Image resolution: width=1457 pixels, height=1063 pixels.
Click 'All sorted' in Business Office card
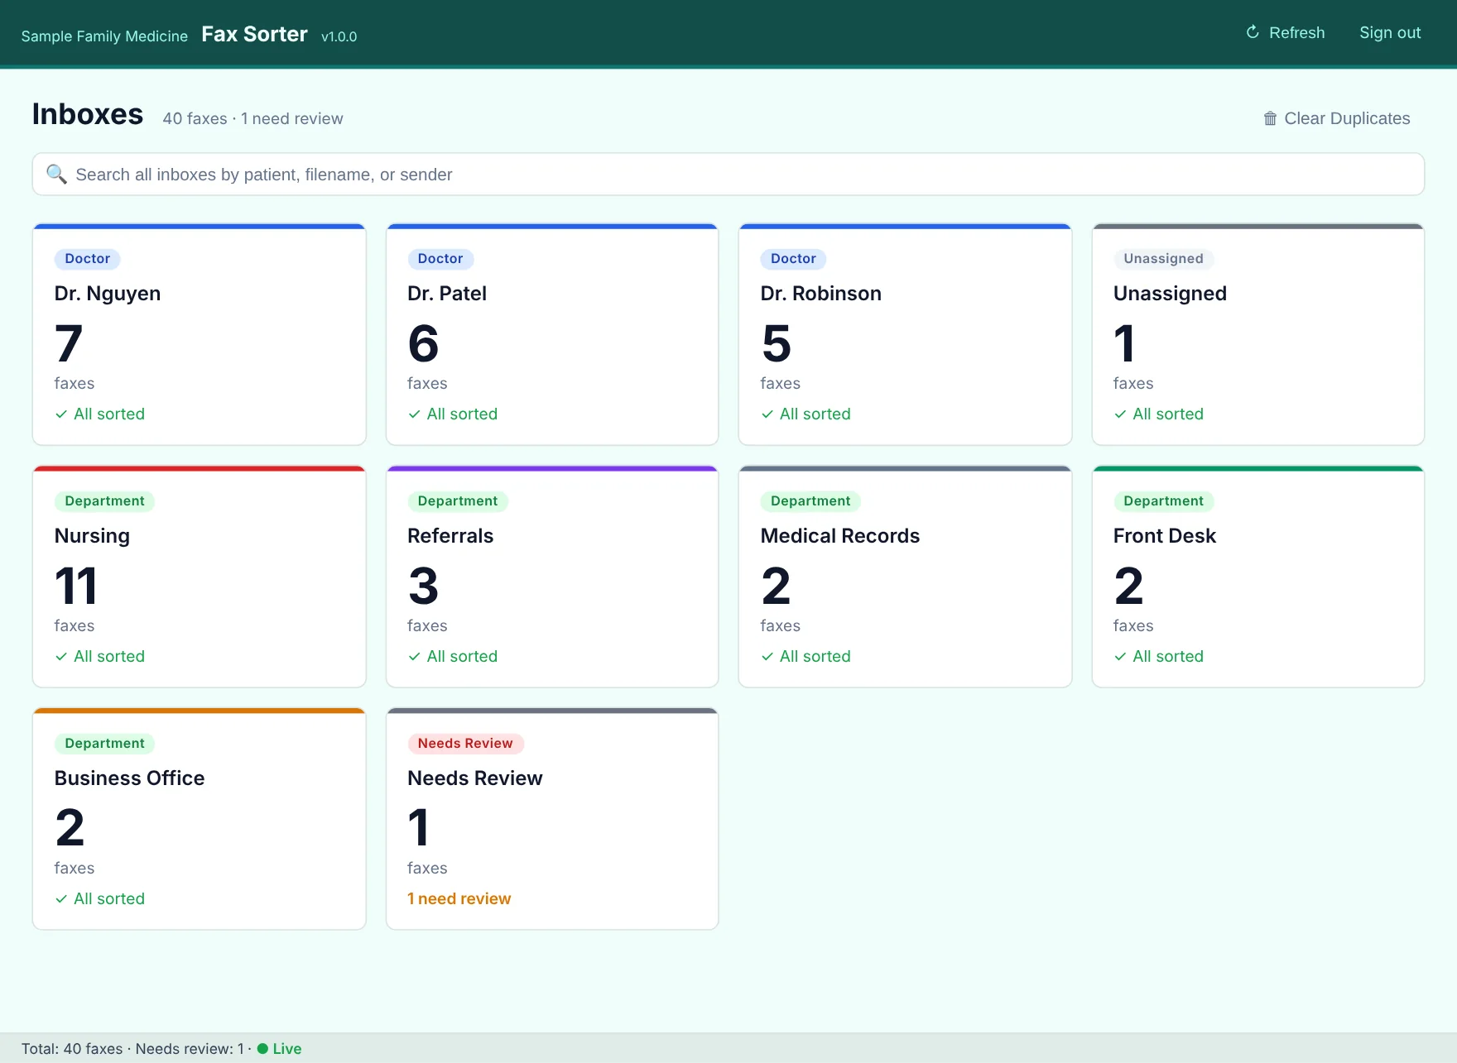[109, 898]
